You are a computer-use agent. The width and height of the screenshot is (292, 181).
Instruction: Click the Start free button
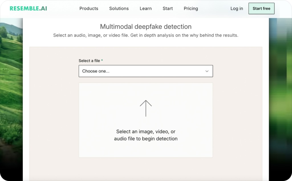point(261,9)
